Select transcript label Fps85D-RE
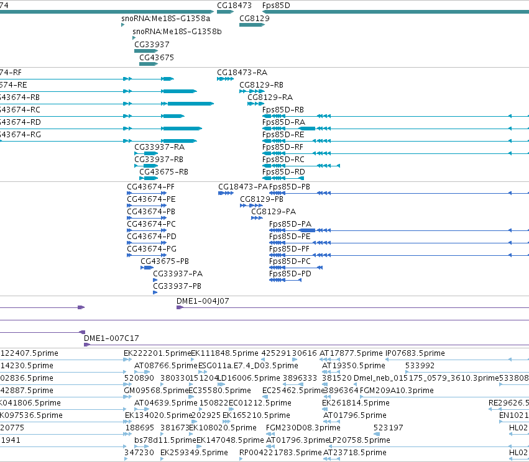Image resolution: width=529 pixels, height=462 pixels. pyautogui.click(x=283, y=135)
